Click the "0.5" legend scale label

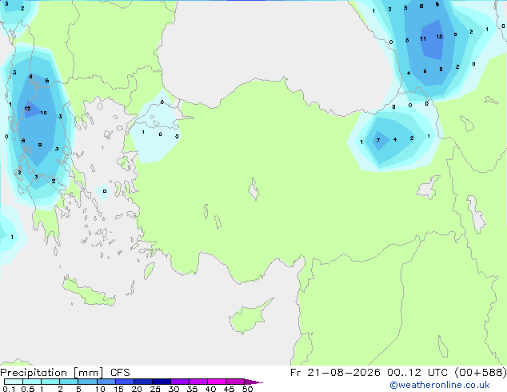28,389
